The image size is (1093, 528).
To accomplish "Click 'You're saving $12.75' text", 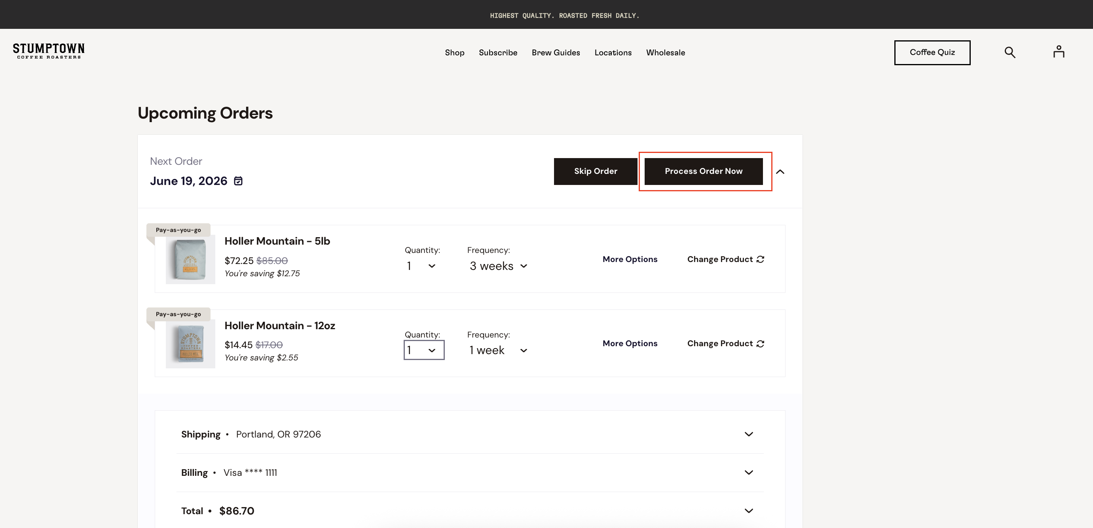I will point(262,273).
